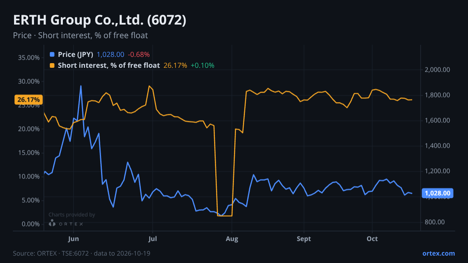Click the Sept x-axis label
This screenshot has width=468, height=263.
click(303, 239)
